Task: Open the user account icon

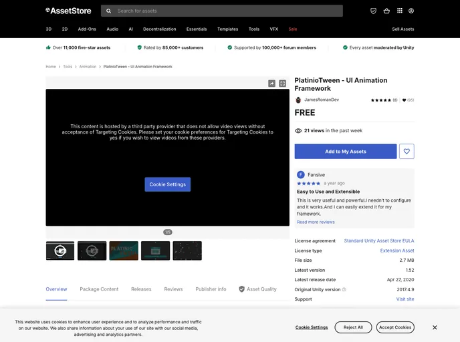Action: coord(411,11)
